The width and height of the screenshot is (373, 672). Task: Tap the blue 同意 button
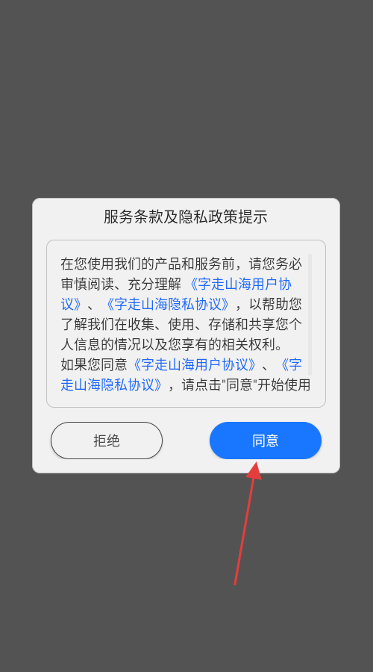coord(265,440)
